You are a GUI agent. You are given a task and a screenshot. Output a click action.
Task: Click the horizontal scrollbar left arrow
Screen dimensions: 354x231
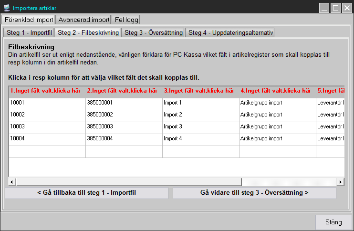click(12, 182)
